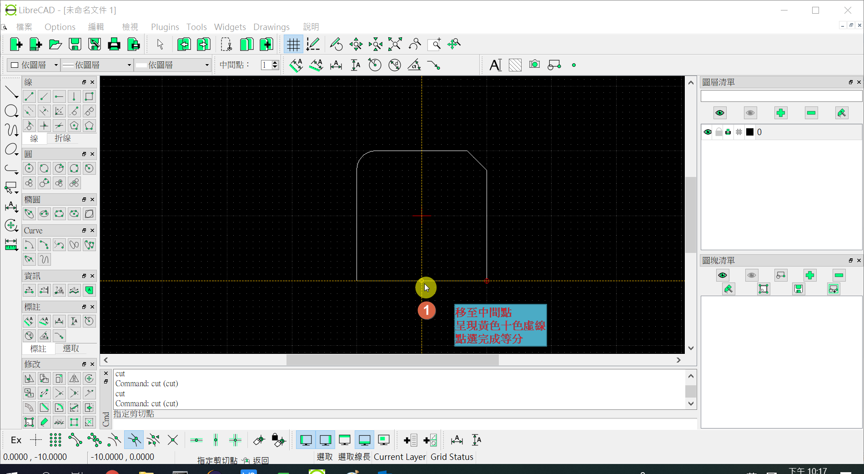Toggle the grid display icon
Viewport: 864px width, 474px height.
(x=293, y=44)
